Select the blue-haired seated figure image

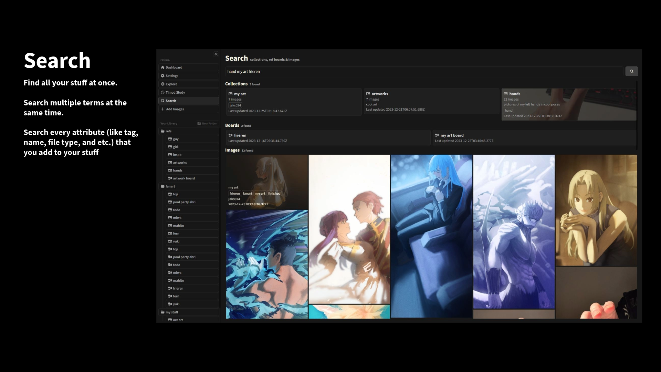pos(431,236)
